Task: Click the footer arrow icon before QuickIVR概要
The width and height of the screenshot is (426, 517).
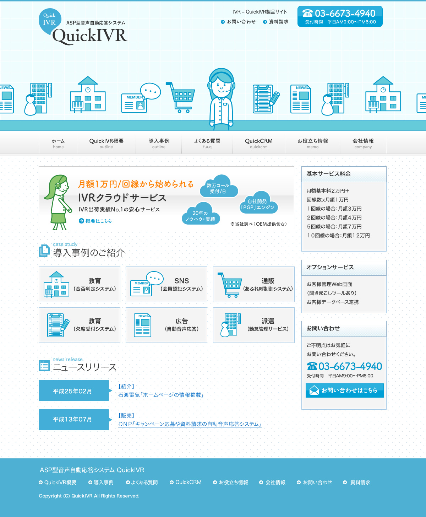Action: (x=41, y=483)
